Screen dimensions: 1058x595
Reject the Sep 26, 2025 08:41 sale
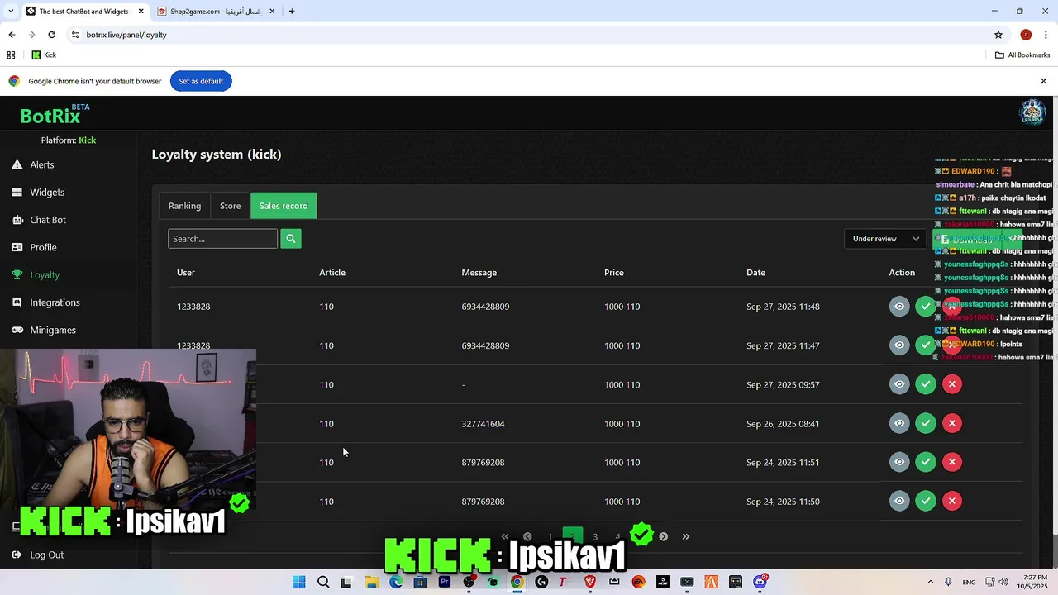point(952,423)
